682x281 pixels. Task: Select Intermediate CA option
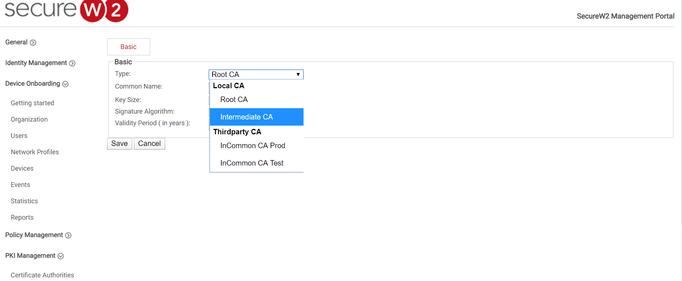pos(246,117)
